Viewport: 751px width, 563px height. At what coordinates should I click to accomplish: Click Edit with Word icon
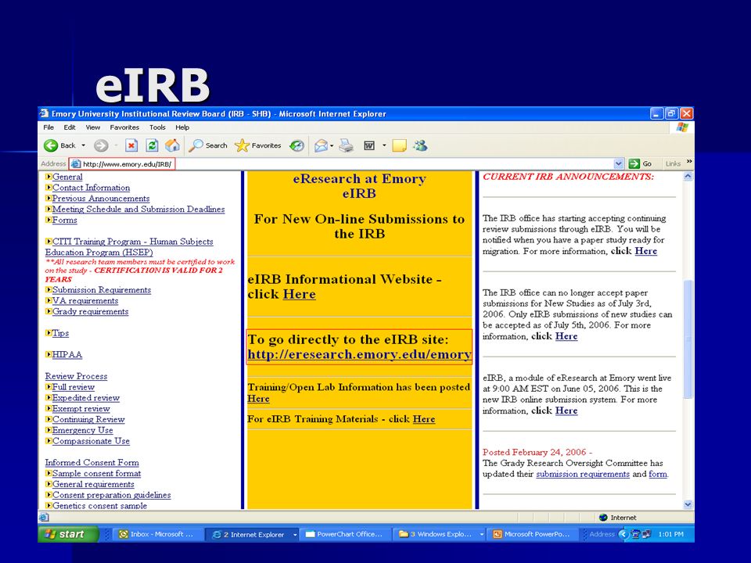(x=368, y=145)
